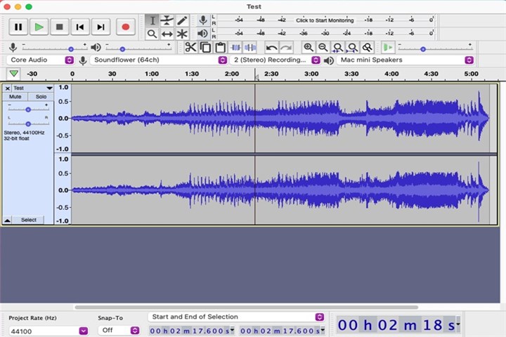Close the Test track with X
The width and height of the screenshot is (506, 337).
(x=8, y=88)
